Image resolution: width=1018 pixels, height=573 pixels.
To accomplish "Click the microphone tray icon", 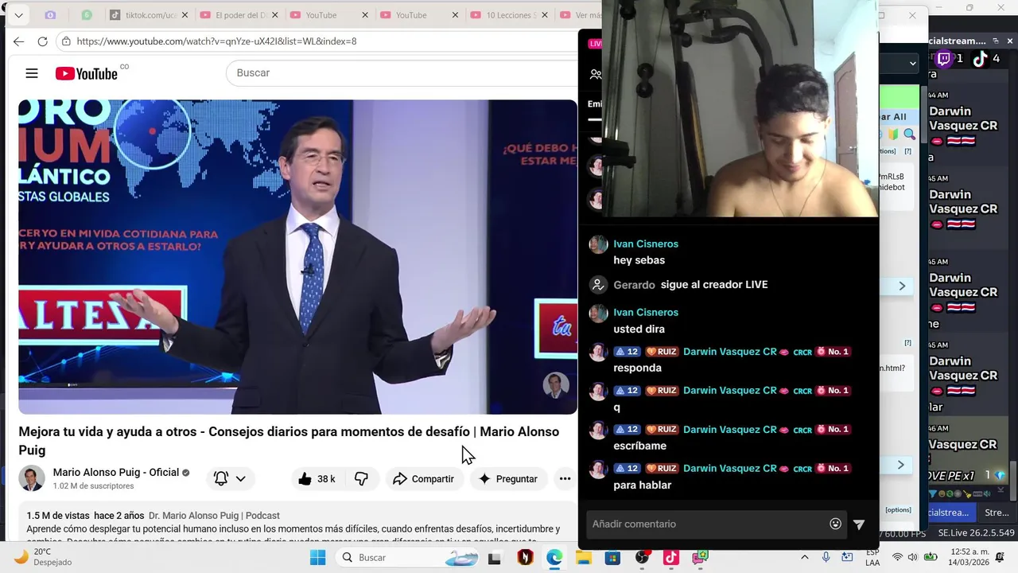I will click(826, 557).
